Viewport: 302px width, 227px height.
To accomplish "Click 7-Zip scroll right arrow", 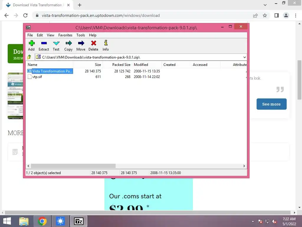I will (x=244, y=166).
